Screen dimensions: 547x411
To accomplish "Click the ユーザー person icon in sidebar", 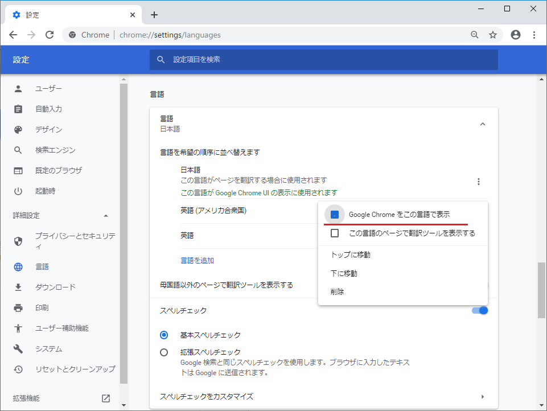I will pyautogui.click(x=18, y=89).
